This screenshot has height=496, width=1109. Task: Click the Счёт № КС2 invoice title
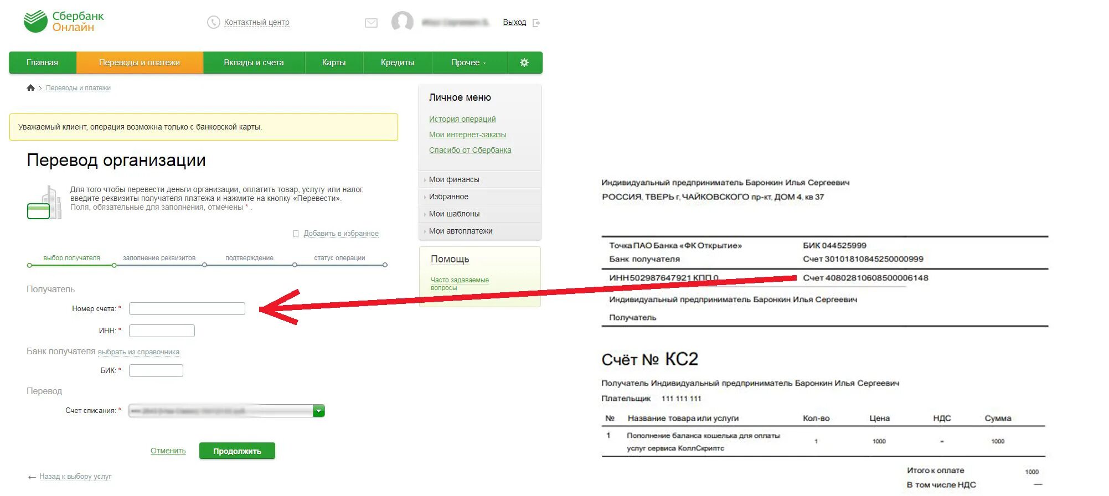[x=649, y=359]
